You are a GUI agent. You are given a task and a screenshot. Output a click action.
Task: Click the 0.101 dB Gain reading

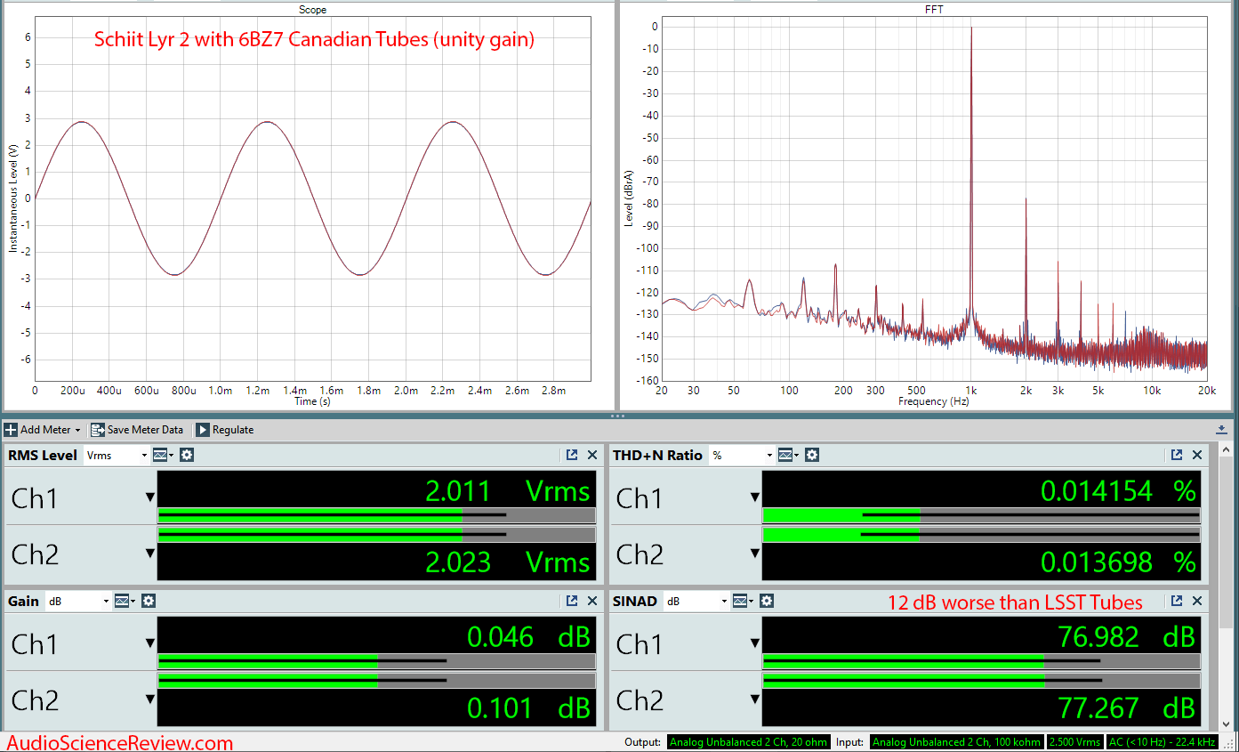pyautogui.click(x=528, y=708)
